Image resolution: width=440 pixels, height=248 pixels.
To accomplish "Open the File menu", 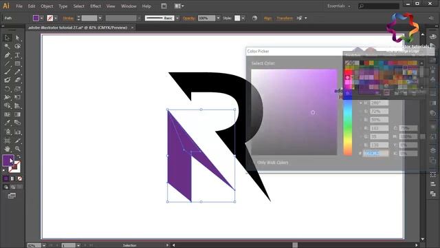I will point(19,6).
